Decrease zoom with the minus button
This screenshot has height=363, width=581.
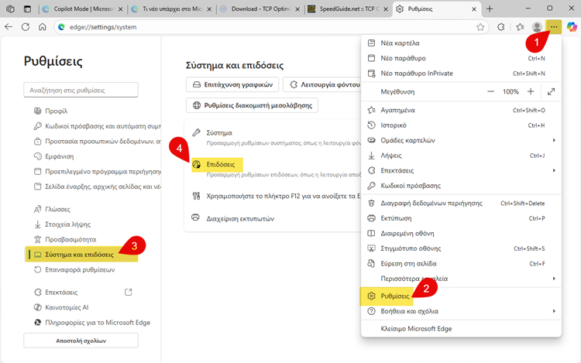pyautogui.click(x=490, y=91)
